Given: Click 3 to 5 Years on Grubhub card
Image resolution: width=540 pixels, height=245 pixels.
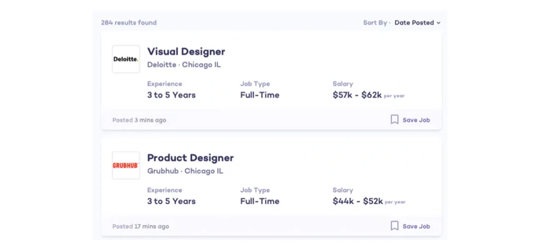Looking at the screenshot, I should [x=171, y=201].
